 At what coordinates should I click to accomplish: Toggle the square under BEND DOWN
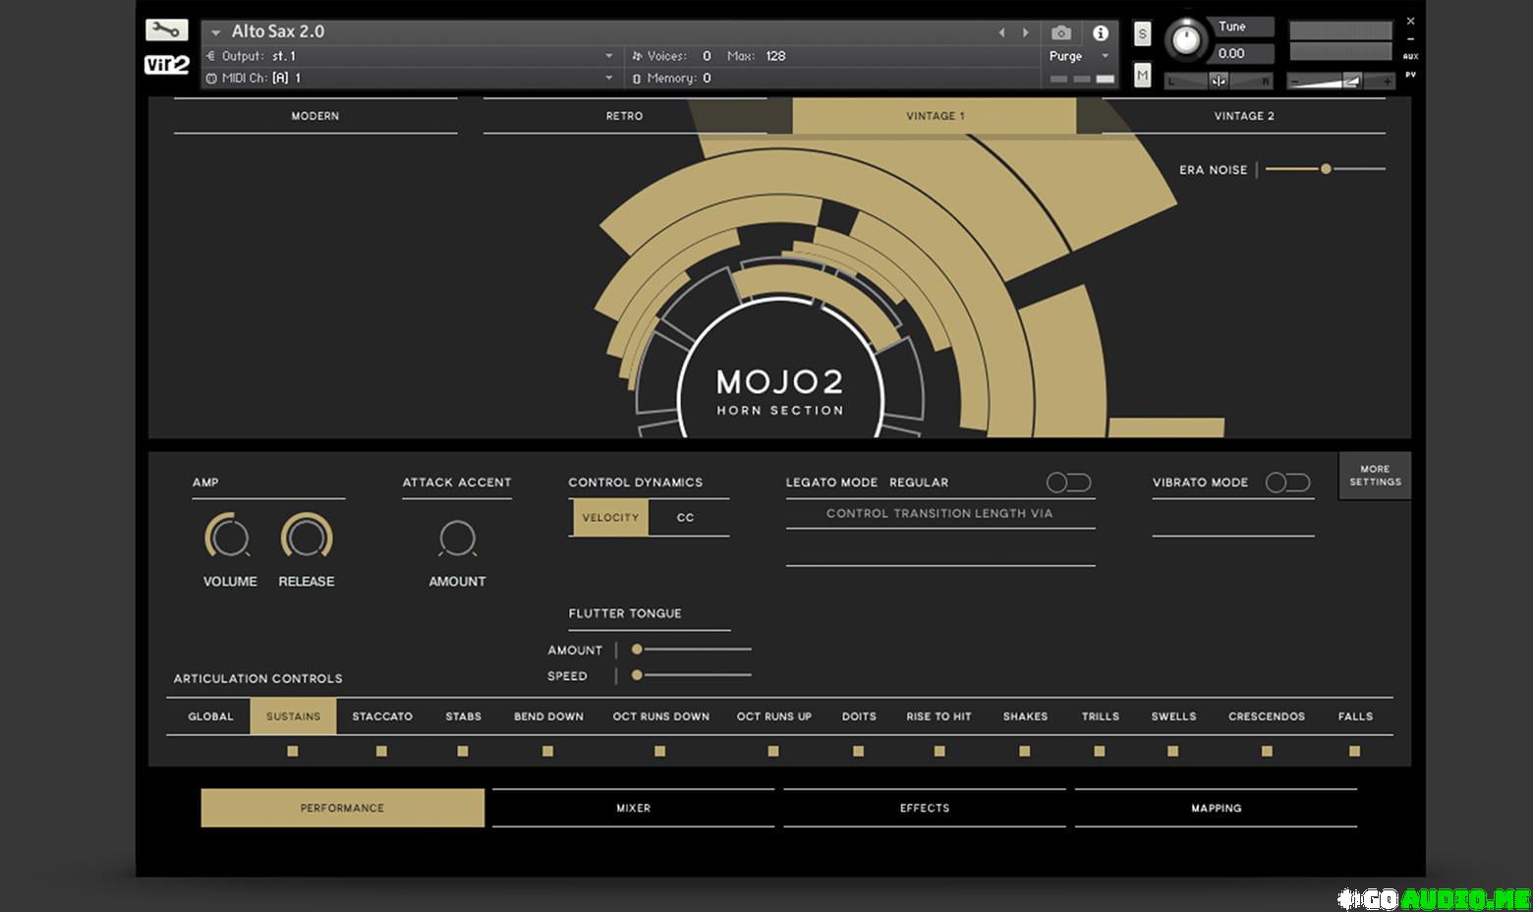click(547, 751)
